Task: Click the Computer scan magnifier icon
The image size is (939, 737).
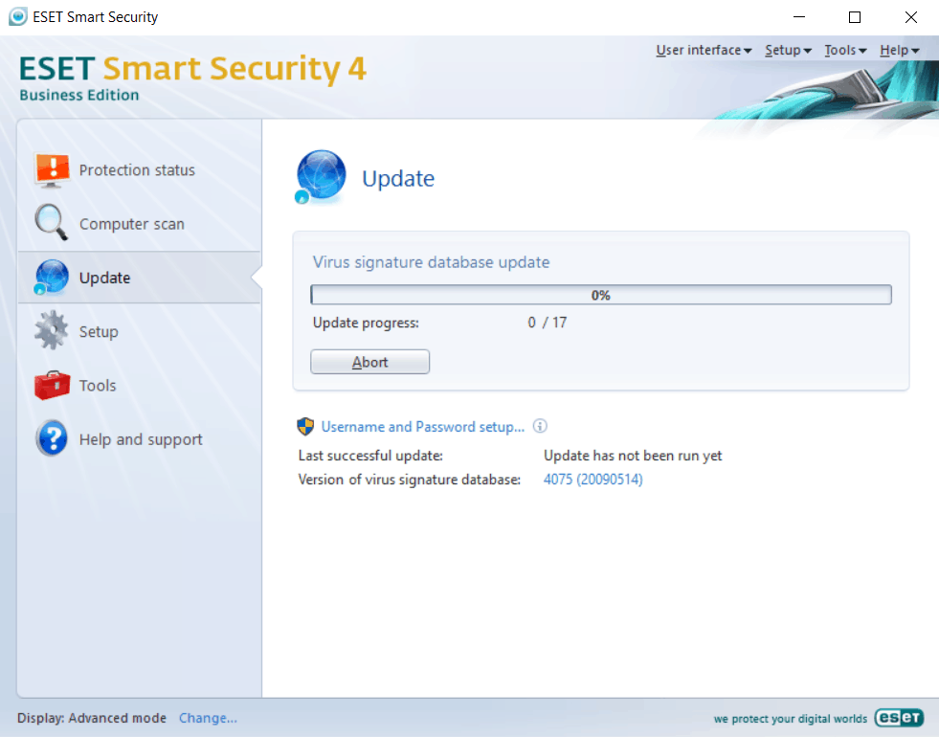Action: coord(52,223)
